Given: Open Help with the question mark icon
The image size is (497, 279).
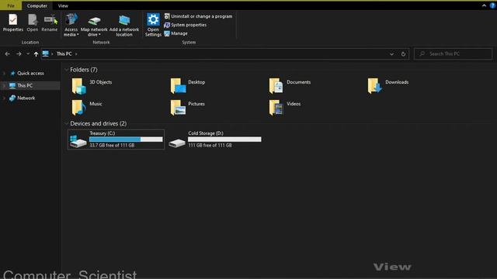Looking at the screenshot, I should tap(493, 5).
